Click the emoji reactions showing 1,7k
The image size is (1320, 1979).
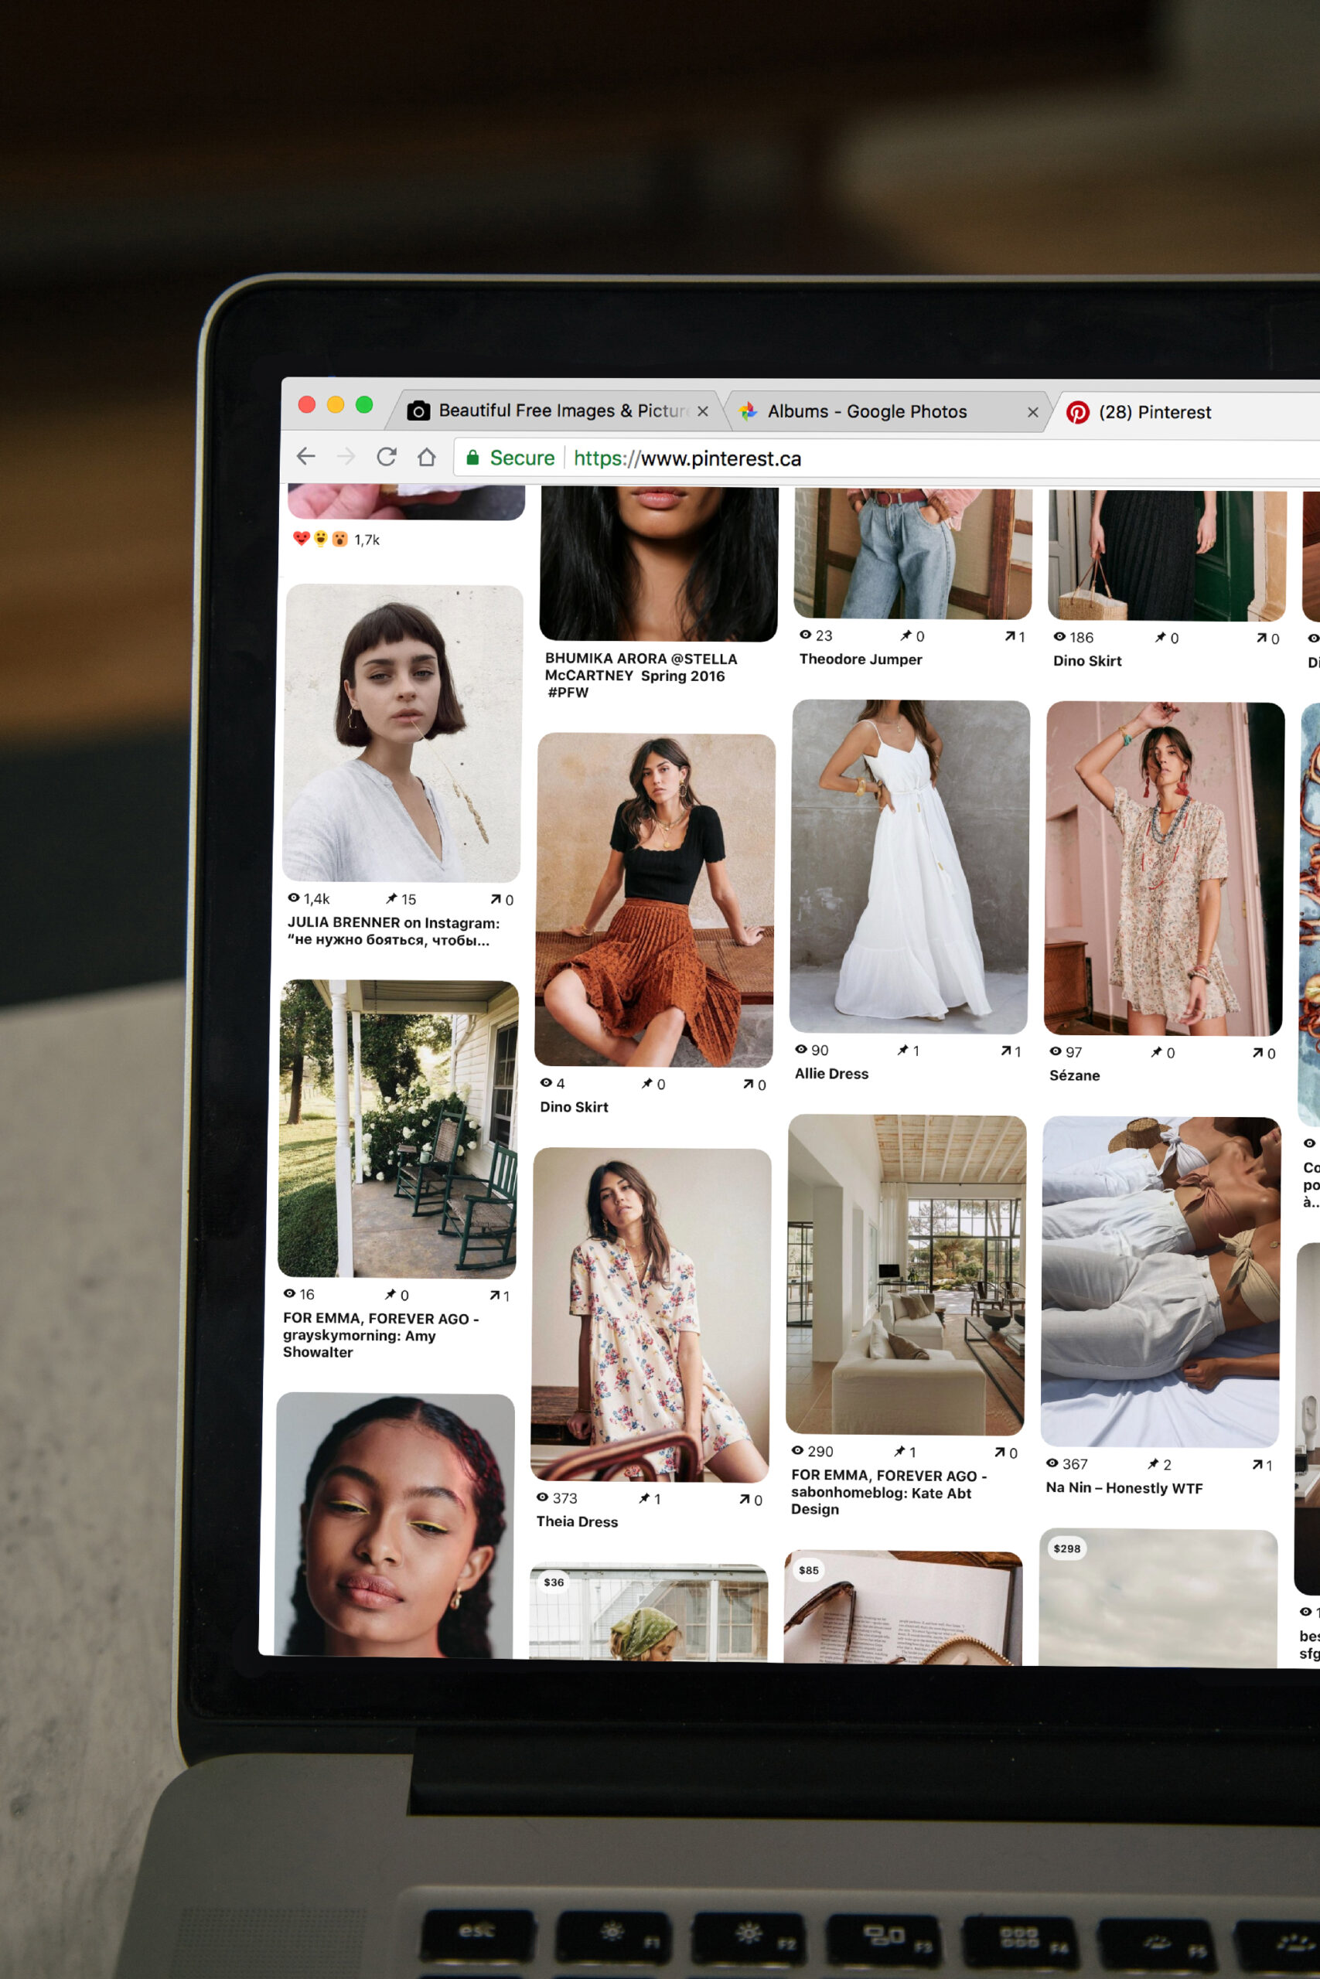[x=320, y=539]
